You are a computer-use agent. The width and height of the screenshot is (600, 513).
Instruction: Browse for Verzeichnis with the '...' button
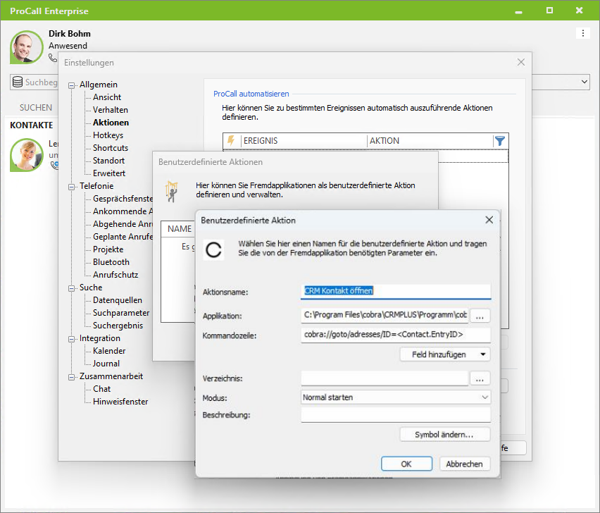click(480, 378)
